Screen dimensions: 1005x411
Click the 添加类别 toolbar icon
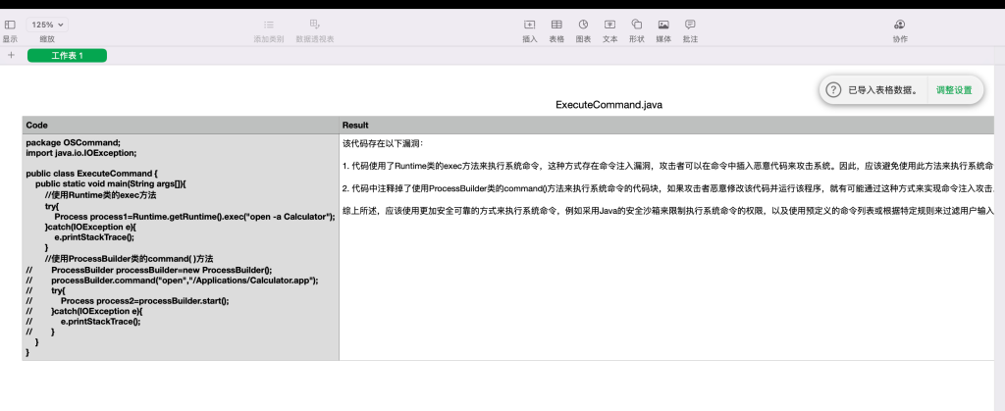(269, 25)
